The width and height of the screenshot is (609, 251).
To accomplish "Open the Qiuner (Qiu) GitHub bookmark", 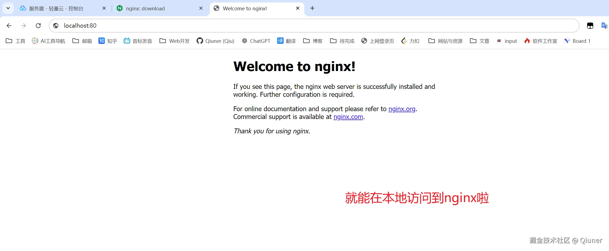I will click(x=216, y=41).
